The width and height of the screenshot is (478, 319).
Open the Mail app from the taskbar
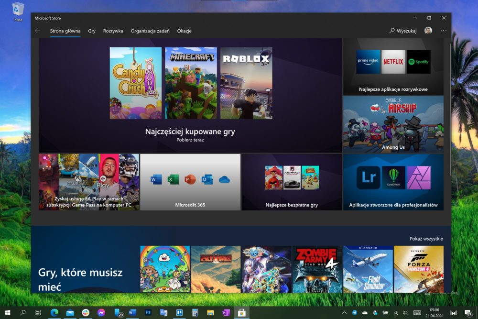pyautogui.click(x=70, y=313)
